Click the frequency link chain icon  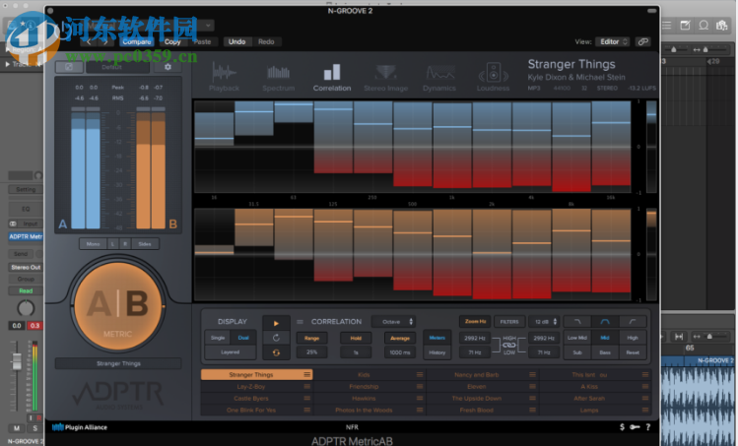coord(509,345)
